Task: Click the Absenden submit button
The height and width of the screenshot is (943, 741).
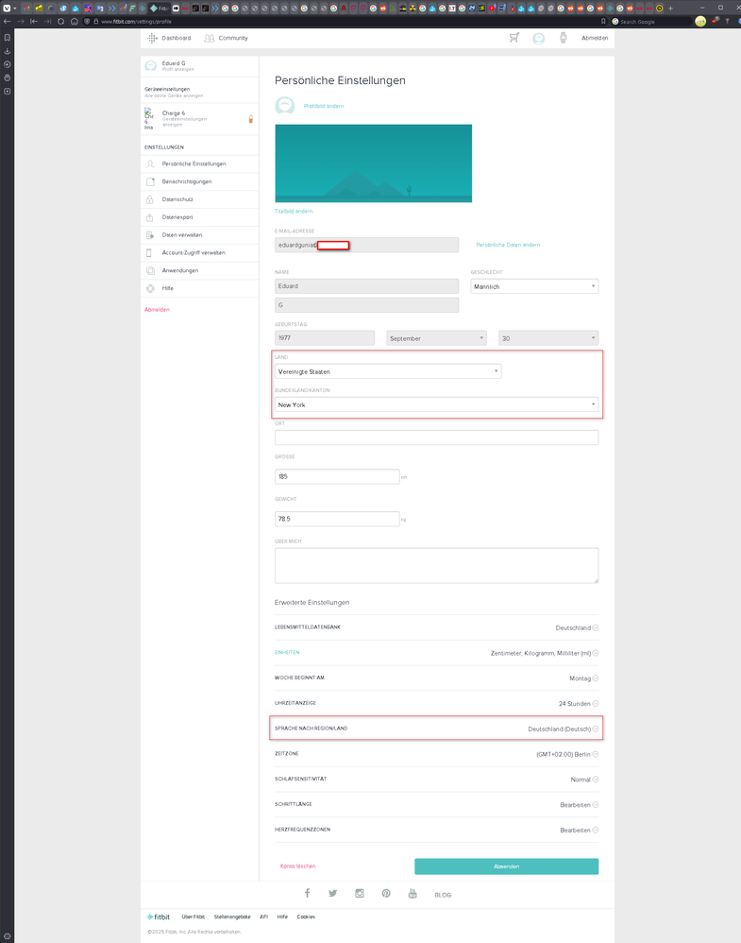Action: (506, 866)
